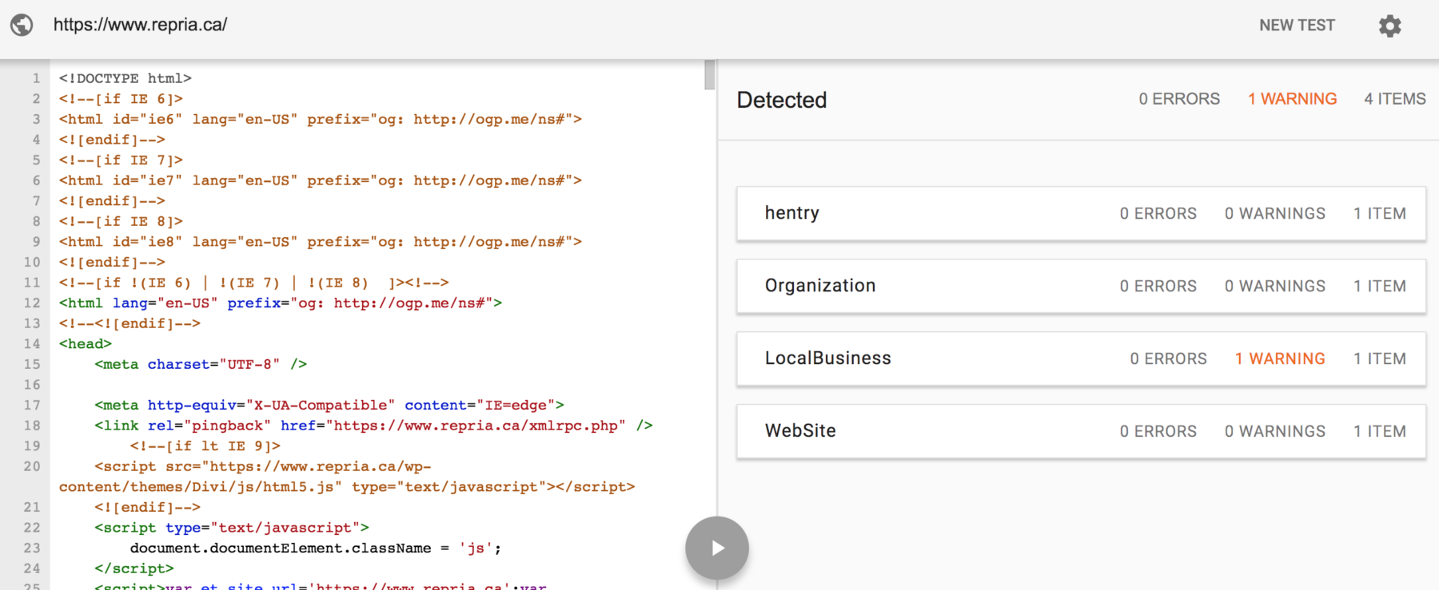Click the <head> tag on line 14
The image size is (1439, 590).
(86, 344)
